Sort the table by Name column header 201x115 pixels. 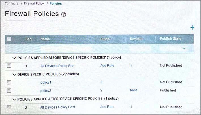point(45,39)
